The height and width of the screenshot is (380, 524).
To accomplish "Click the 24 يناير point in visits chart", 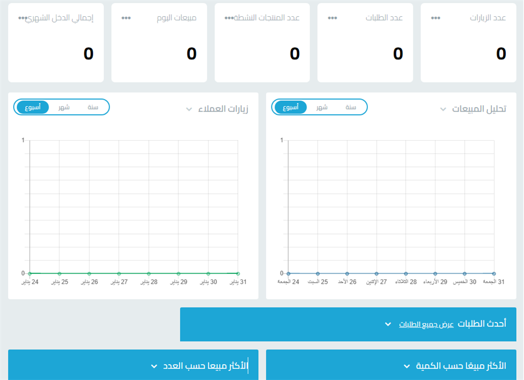I will [x=30, y=273].
